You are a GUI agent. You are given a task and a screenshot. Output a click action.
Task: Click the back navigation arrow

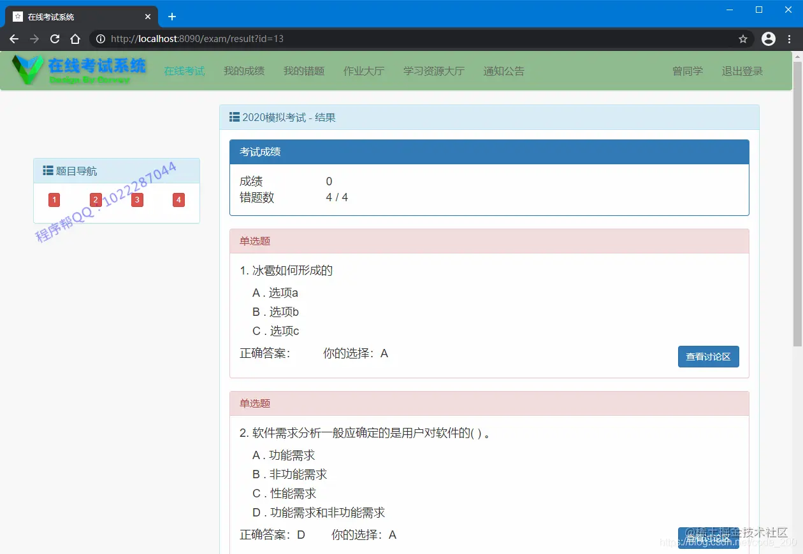14,39
